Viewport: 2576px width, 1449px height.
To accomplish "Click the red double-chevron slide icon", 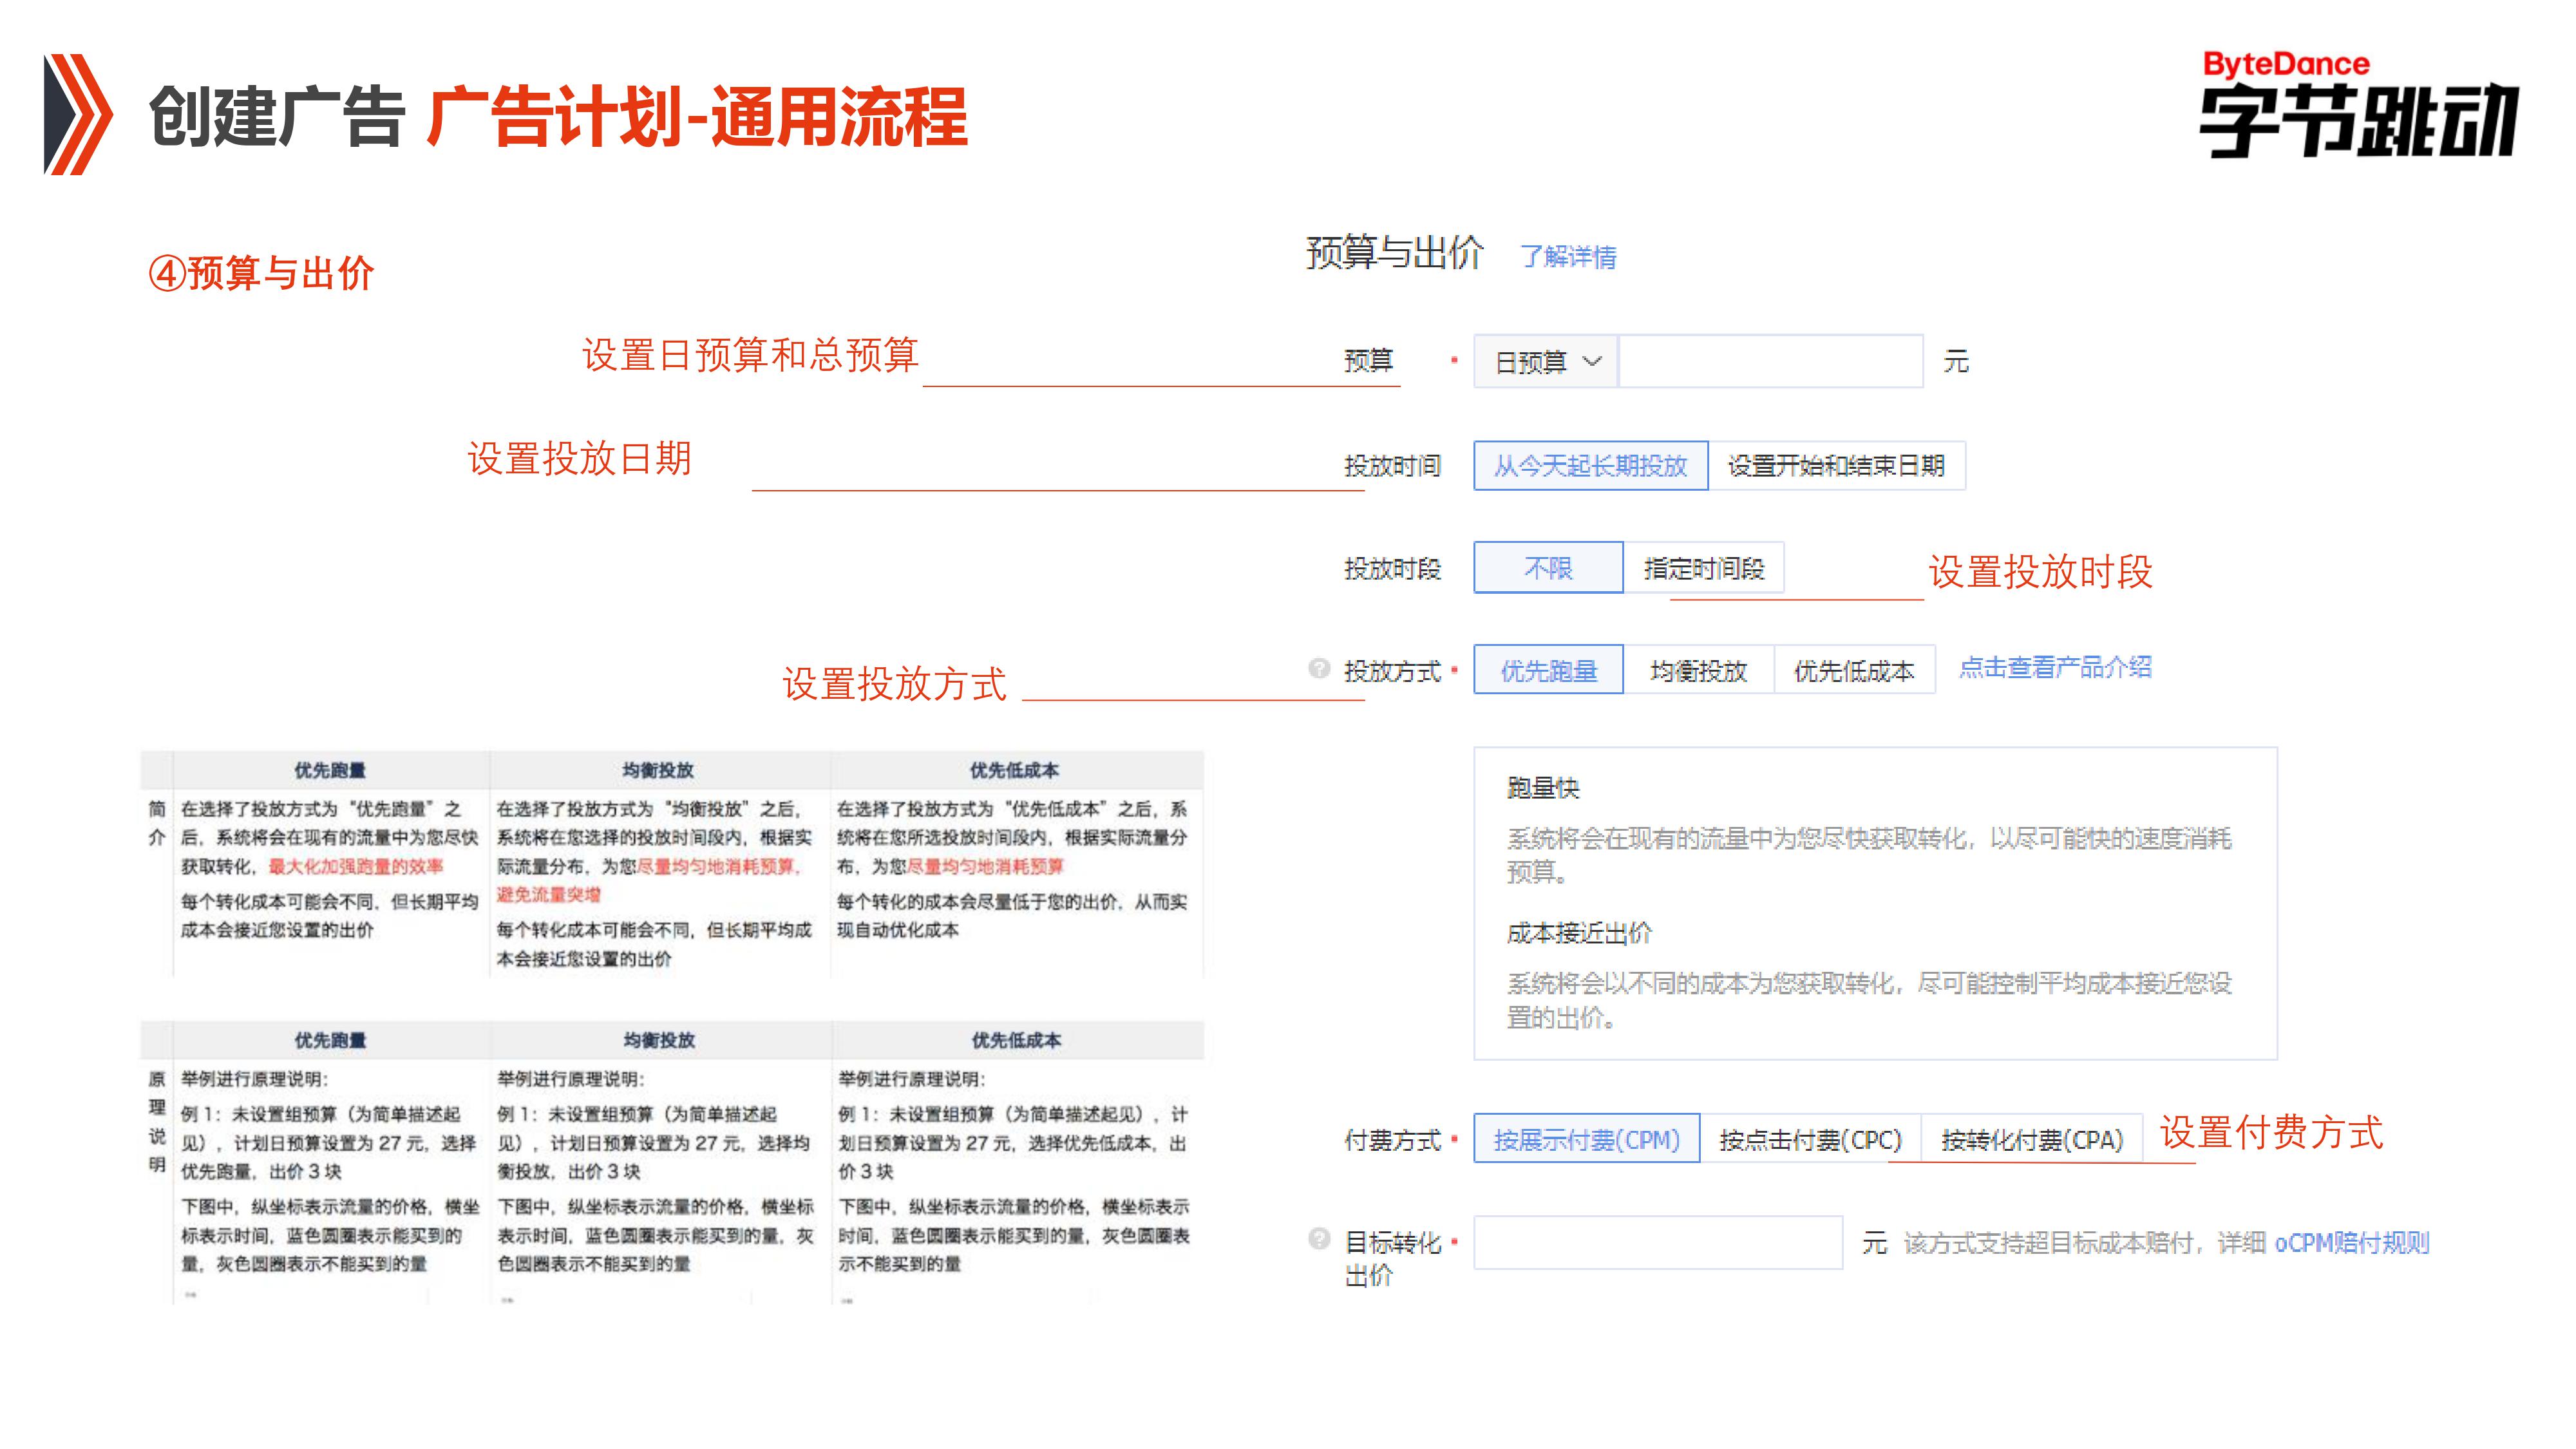I will pos(78,114).
